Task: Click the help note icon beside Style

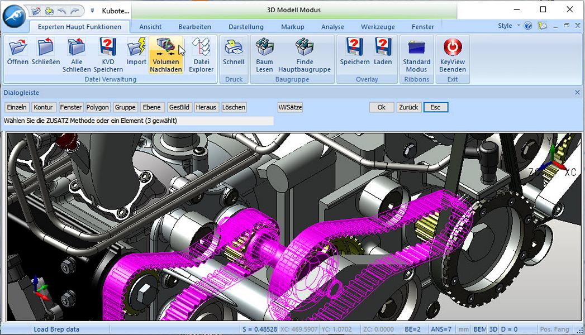Action: [542, 26]
